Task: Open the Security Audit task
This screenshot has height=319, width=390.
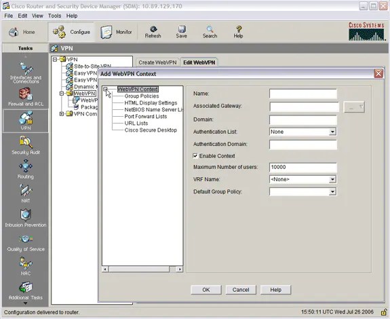Action: (x=26, y=145)
